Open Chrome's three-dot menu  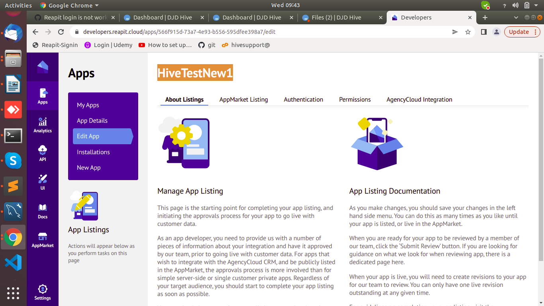tap(536, 32)
